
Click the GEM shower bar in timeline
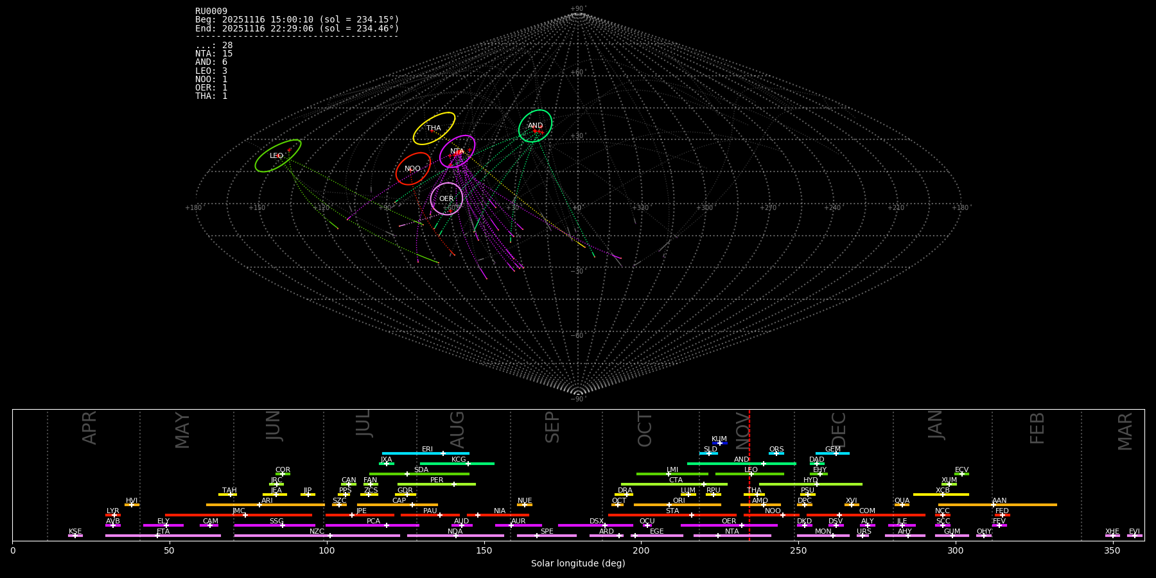(x=832, y=453)
